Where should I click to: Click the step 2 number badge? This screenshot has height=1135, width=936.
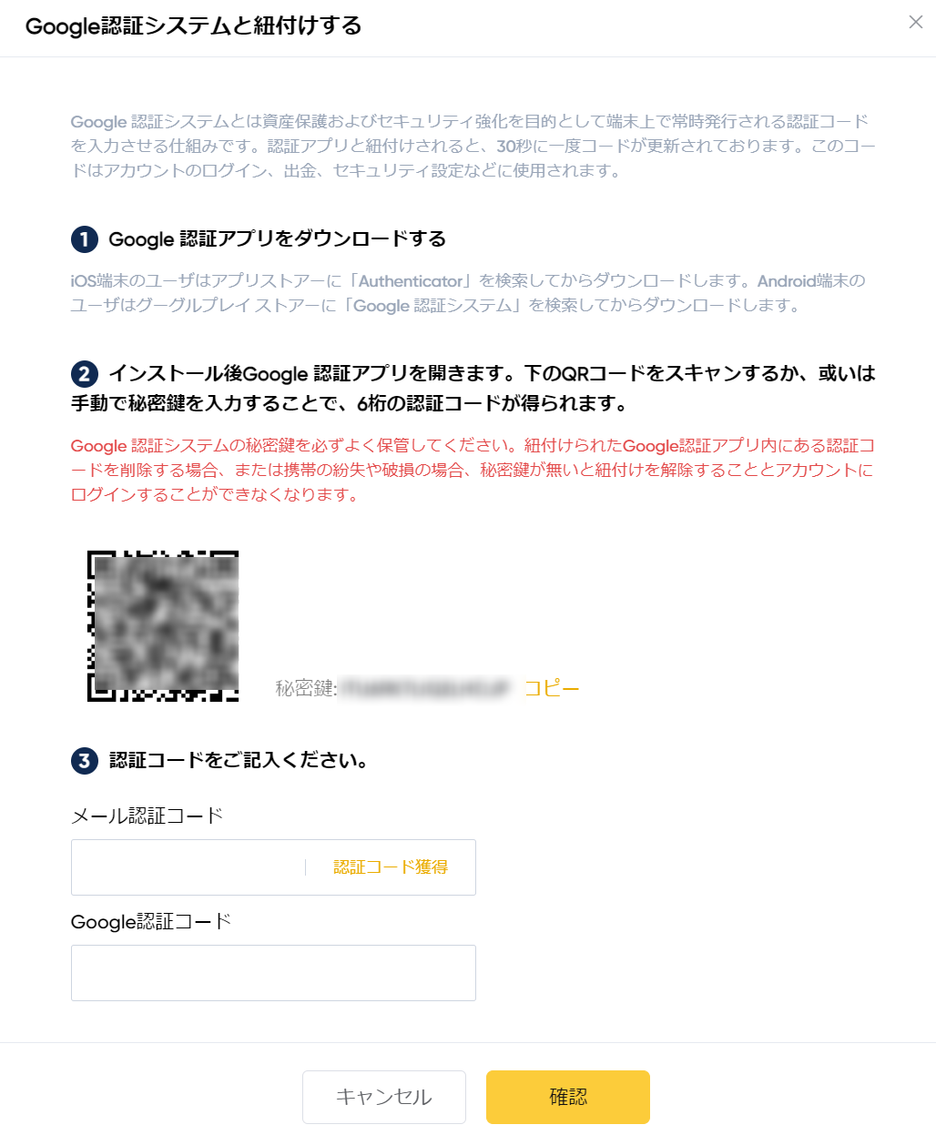(84, 374)
